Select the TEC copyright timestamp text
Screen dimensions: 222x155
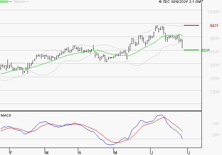click(x=181, y=1)
